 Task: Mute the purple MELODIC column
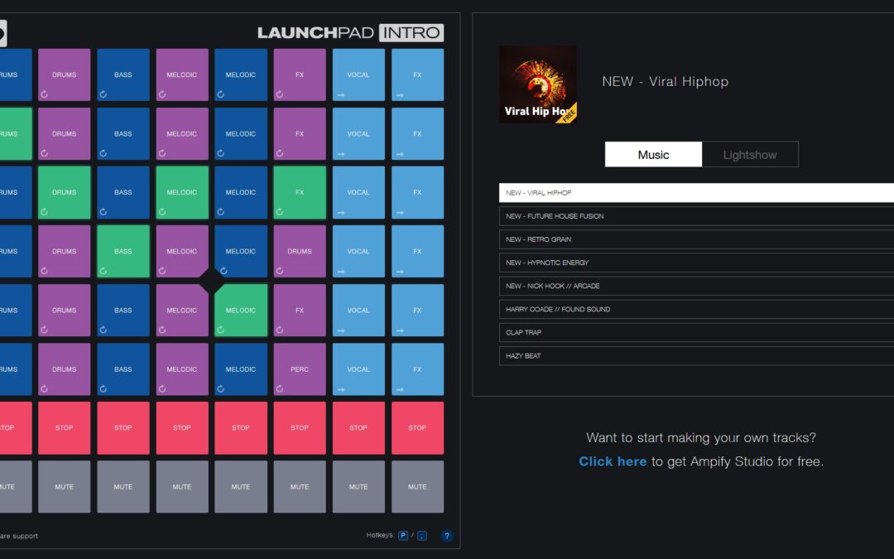(x=182, y=487)
